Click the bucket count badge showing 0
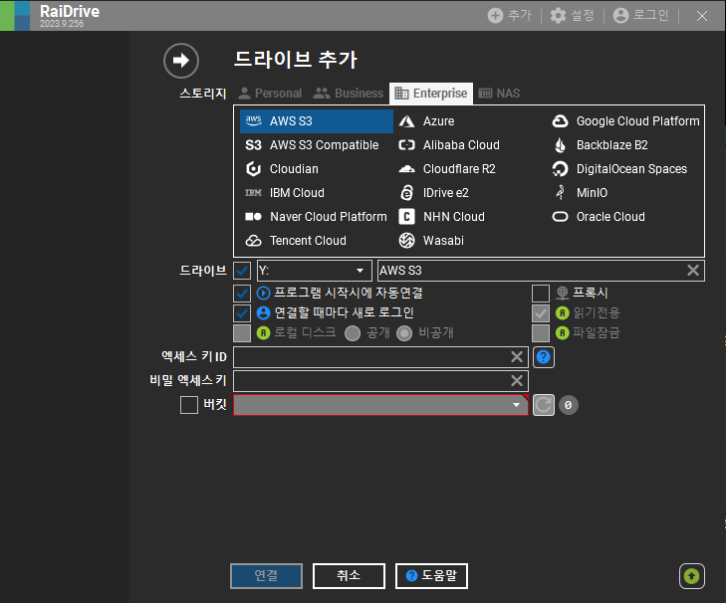This screenshot has width=726, height=603. click(x=568, y=405)
